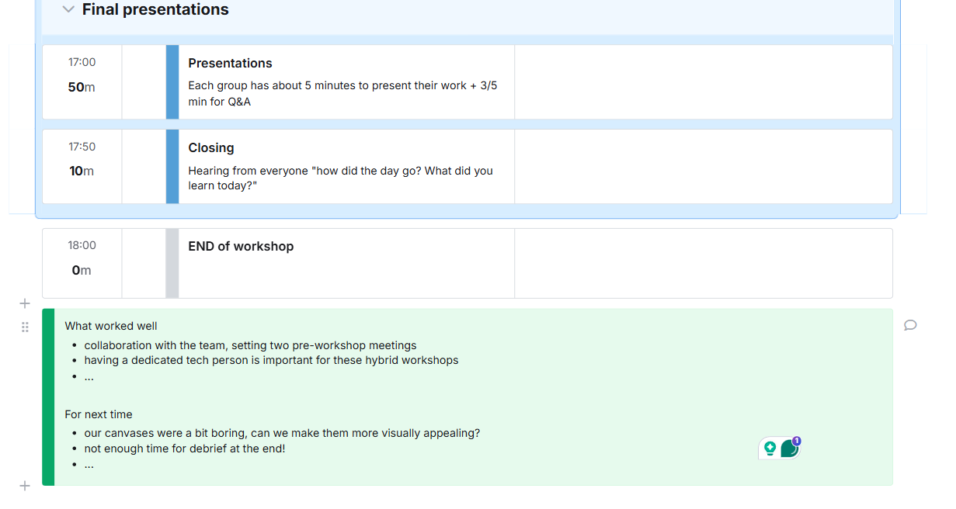Screen dimensions: 956x509
Task: Click the gray color bar of END block
Action: pos(172,263)
